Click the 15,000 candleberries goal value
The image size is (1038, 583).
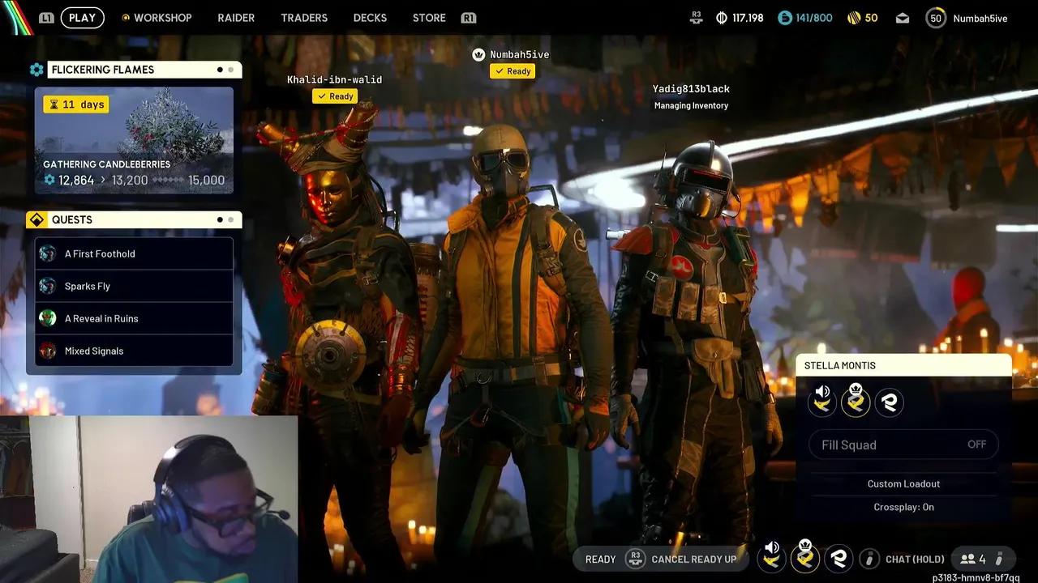tap(206, 180)
